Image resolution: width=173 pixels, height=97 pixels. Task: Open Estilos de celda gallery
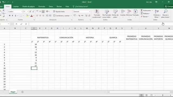coord(115,14)
